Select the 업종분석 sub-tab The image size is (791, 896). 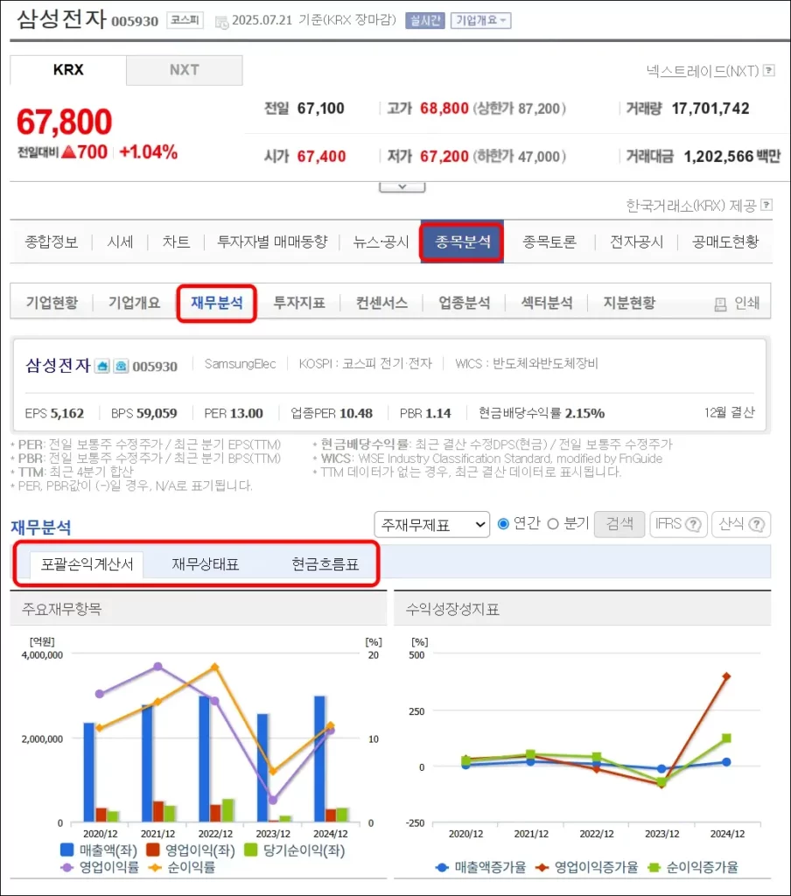[x=464, y=302]
